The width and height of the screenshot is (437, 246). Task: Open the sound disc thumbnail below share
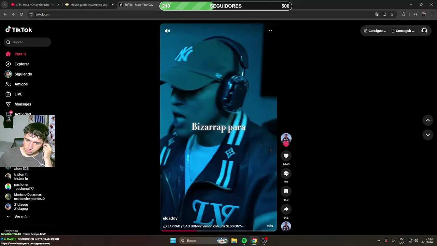286,227
